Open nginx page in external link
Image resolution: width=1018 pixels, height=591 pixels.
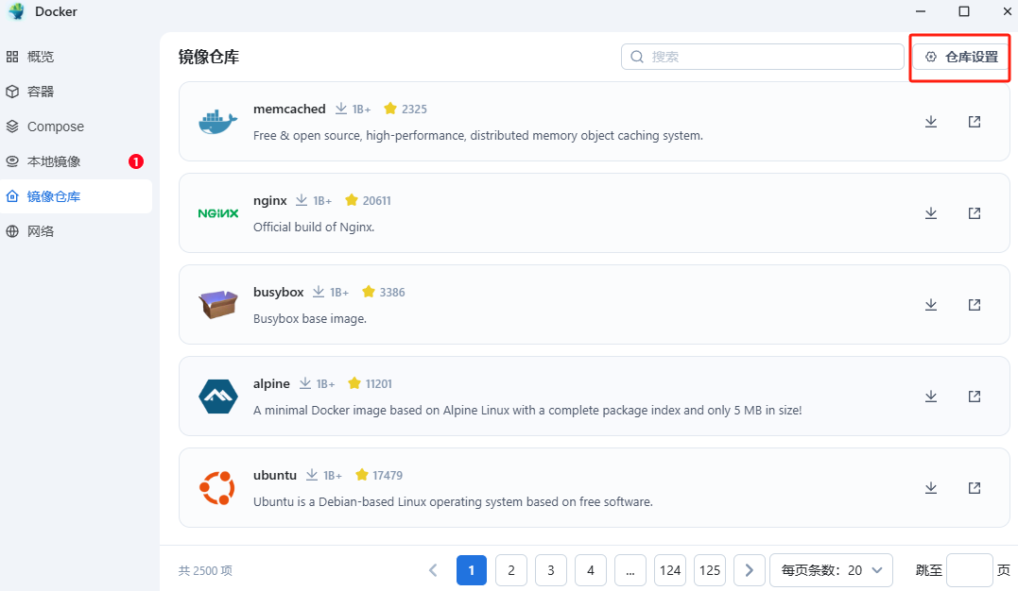tap(975, 213)
